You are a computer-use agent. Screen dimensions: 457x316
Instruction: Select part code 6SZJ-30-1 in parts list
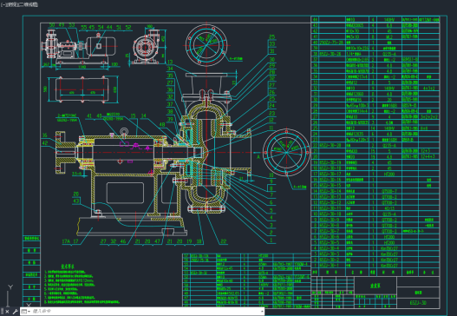(x=329, y=266)
